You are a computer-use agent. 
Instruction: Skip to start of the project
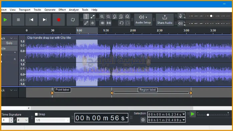click(31, 20)
